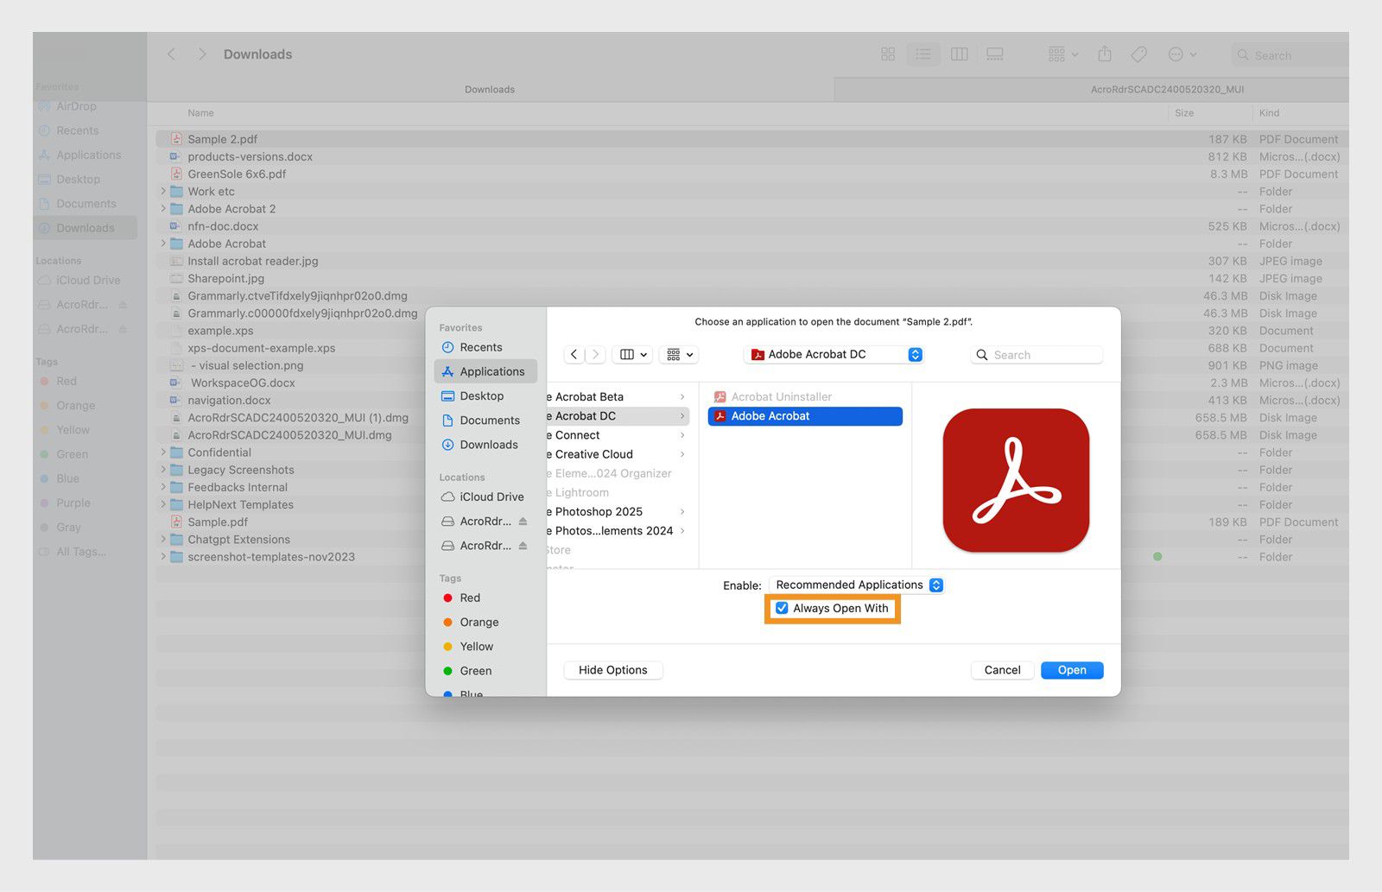Switch to list view in the toolbar
The width and height of the screenshot is (1382, 892).
click(923, 54)
